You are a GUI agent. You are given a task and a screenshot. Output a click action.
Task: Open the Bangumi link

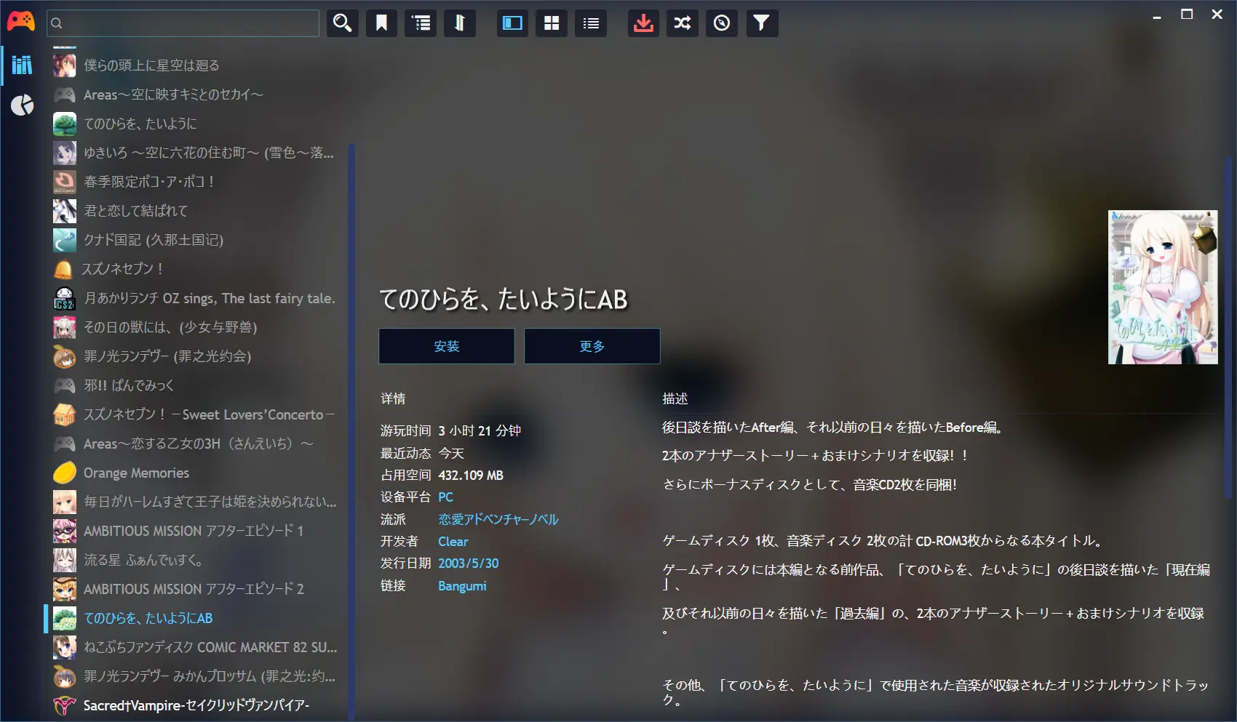462,586
